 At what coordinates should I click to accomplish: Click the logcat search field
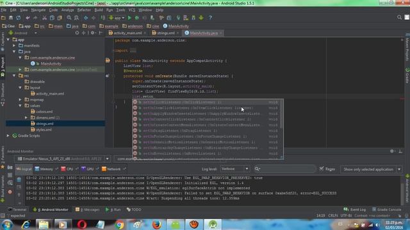point(284,169)
